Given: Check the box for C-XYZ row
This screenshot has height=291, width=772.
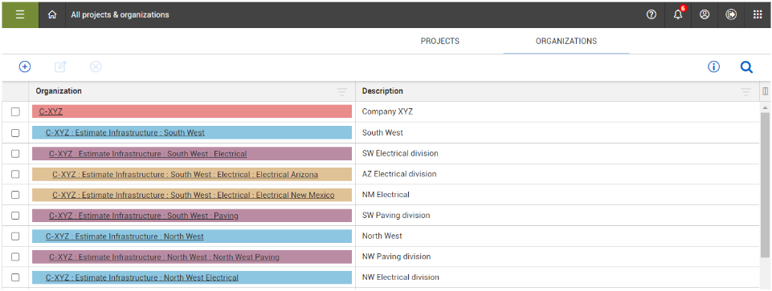Looking at the screenshot, I should coord(15,112).
